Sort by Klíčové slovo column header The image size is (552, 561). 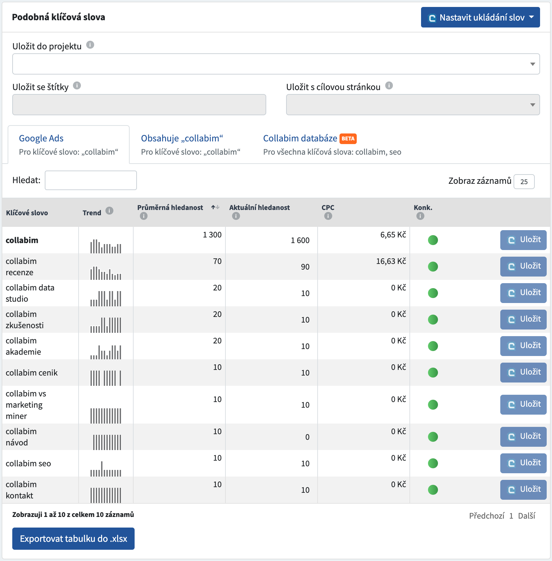coord(27,213)
